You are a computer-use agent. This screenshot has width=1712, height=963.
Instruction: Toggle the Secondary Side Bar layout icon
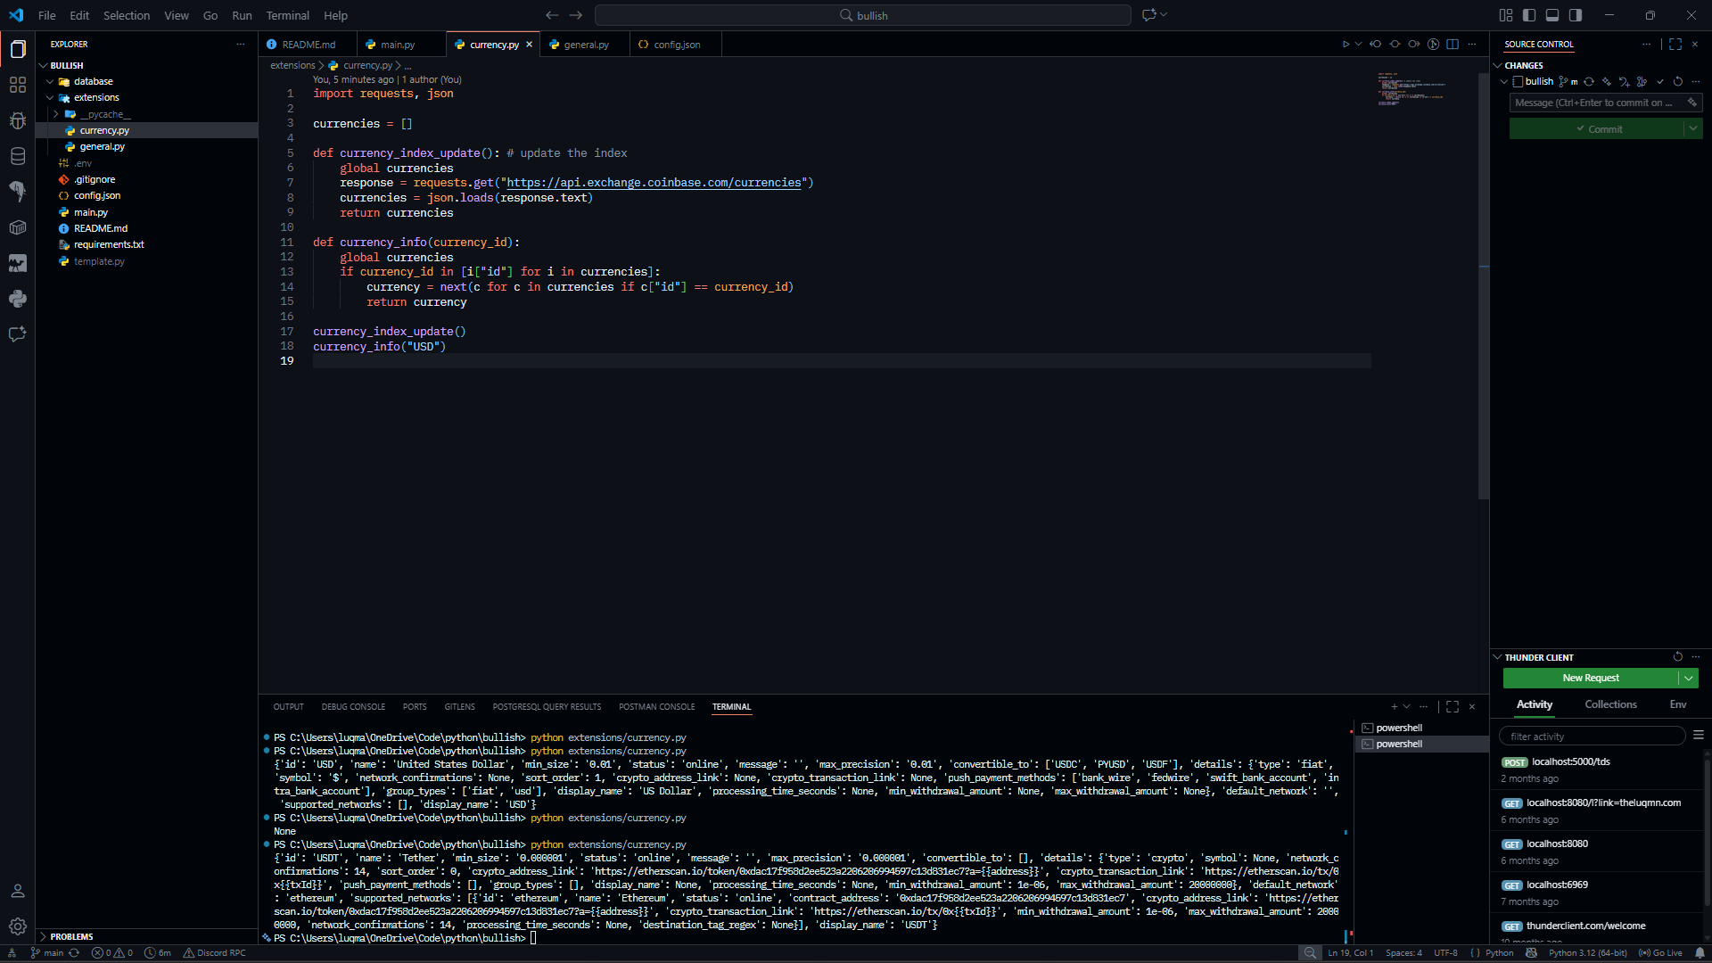[x=1576, y=15]
